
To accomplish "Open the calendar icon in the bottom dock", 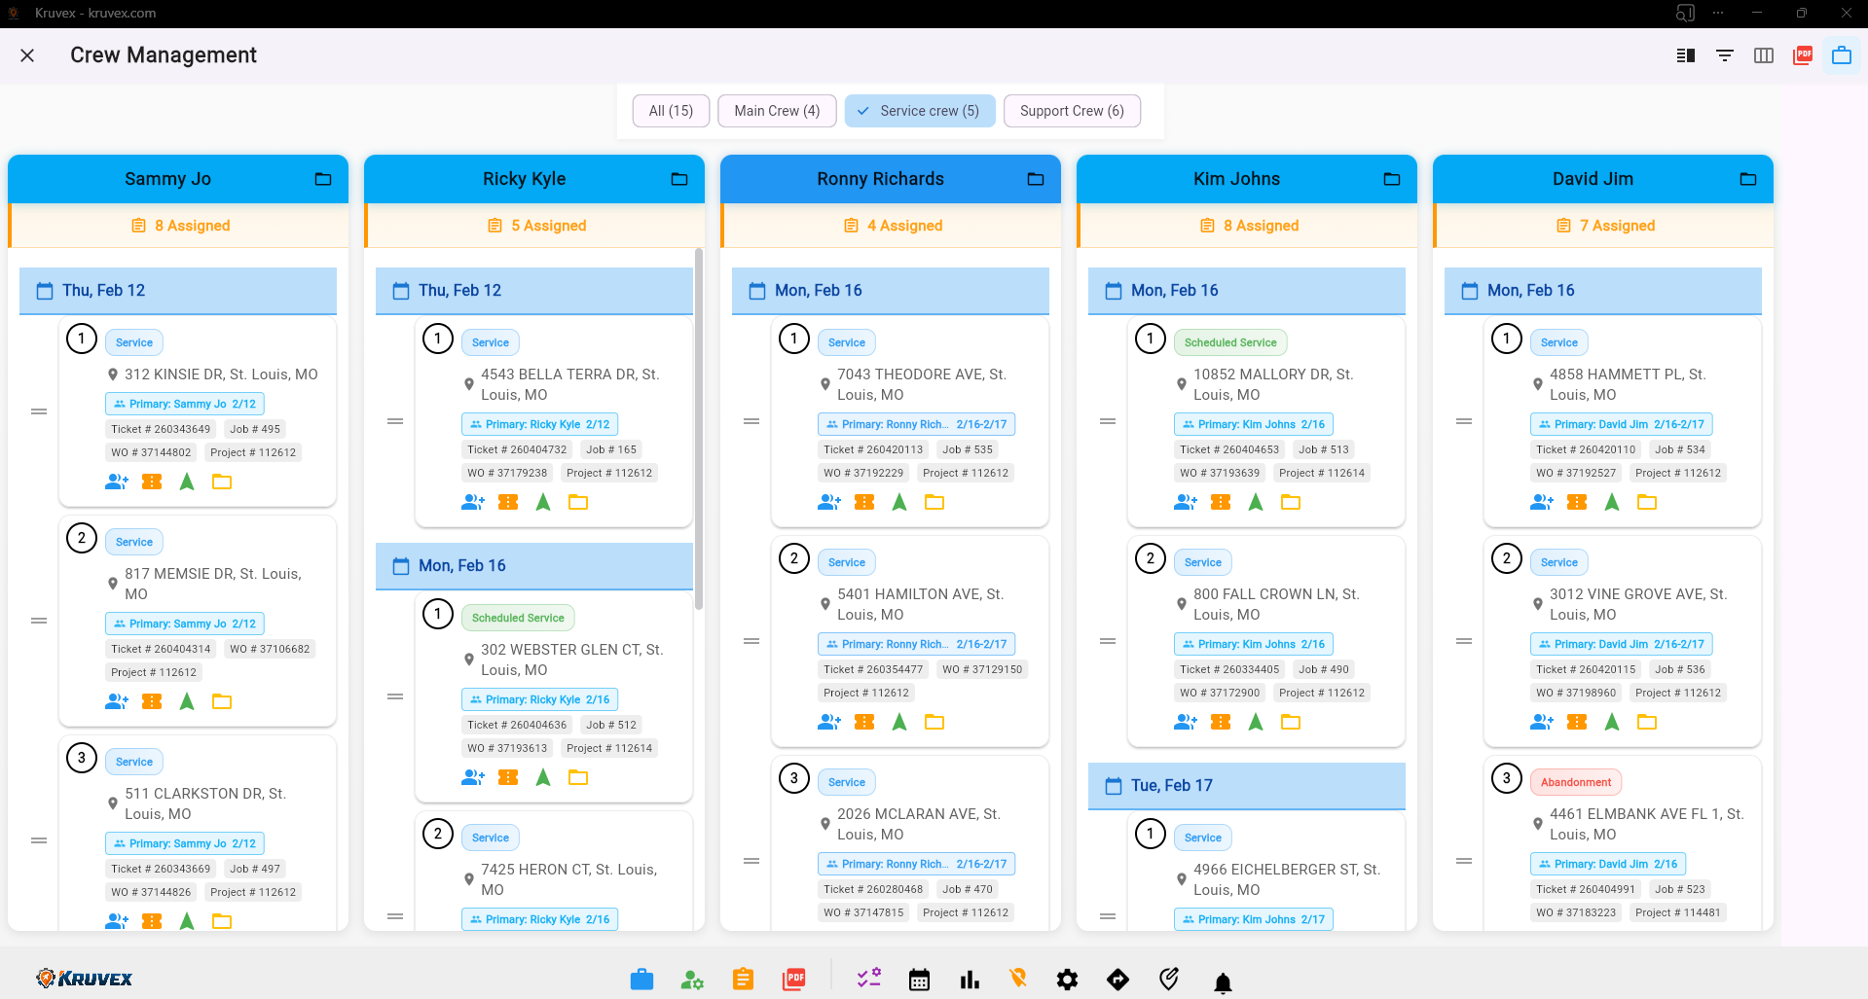I will coord(919,980).
